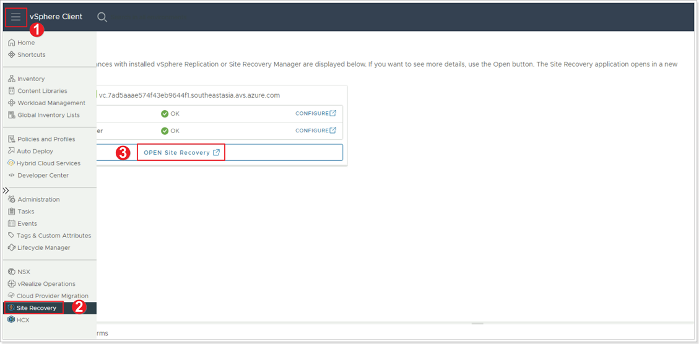Click the vRealize Operations icon
Screen dimensions: 699x344
coord(12,283)
